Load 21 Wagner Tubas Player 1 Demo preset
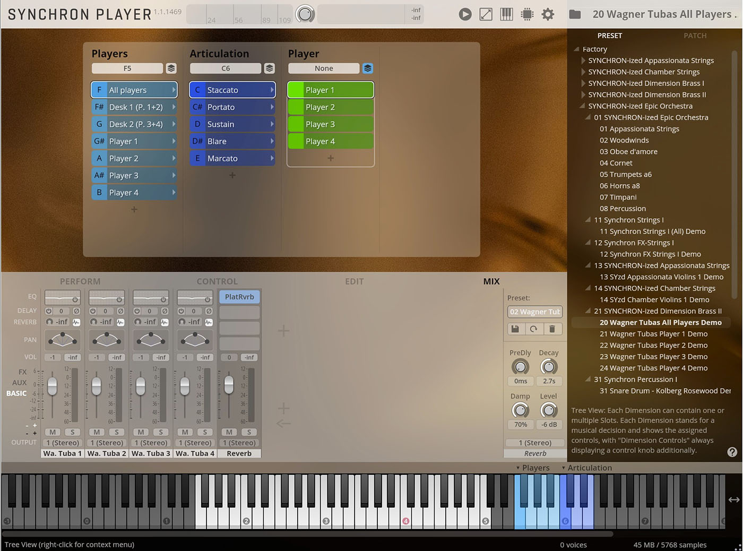The width and height of the screenshot is (743, 551). [653, 334]
